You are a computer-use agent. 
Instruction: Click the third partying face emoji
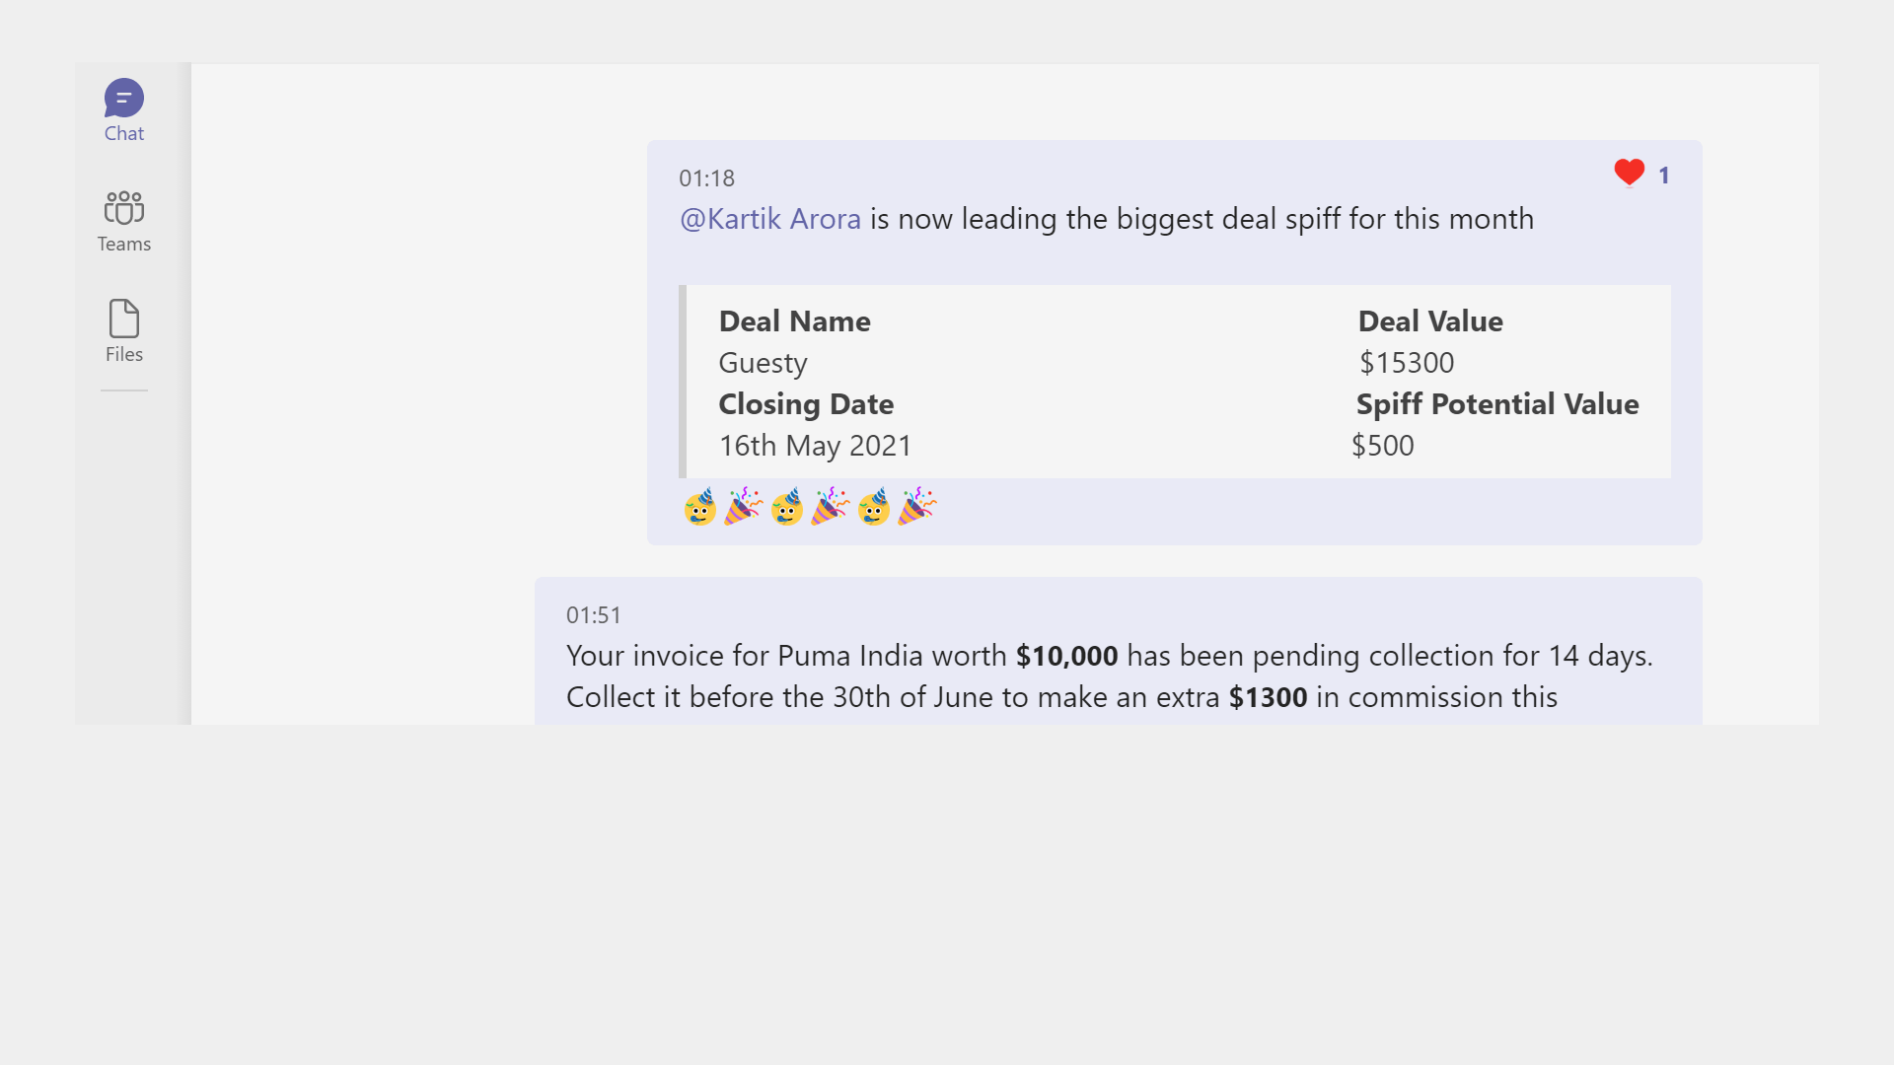point(874,507)
